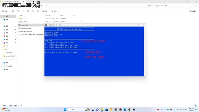Select the Home item in navigation pane
The width and height of the screenshot is (199, 112).
tap(8, 16)
